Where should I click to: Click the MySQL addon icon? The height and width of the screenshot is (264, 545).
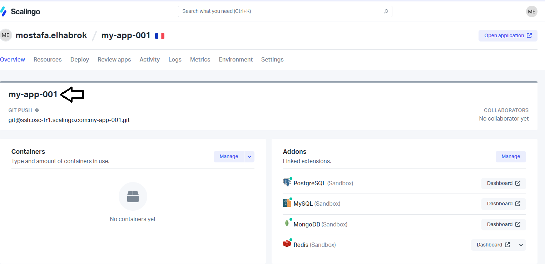287,202
